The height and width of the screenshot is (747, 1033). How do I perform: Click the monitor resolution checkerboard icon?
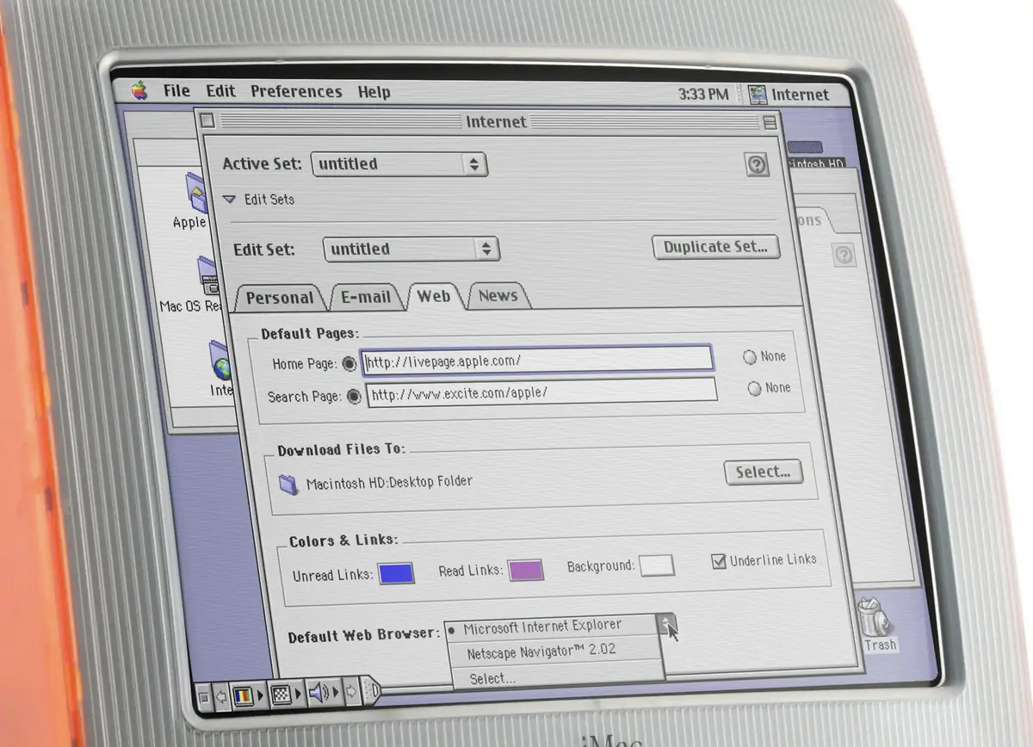(x=281, y=694)
